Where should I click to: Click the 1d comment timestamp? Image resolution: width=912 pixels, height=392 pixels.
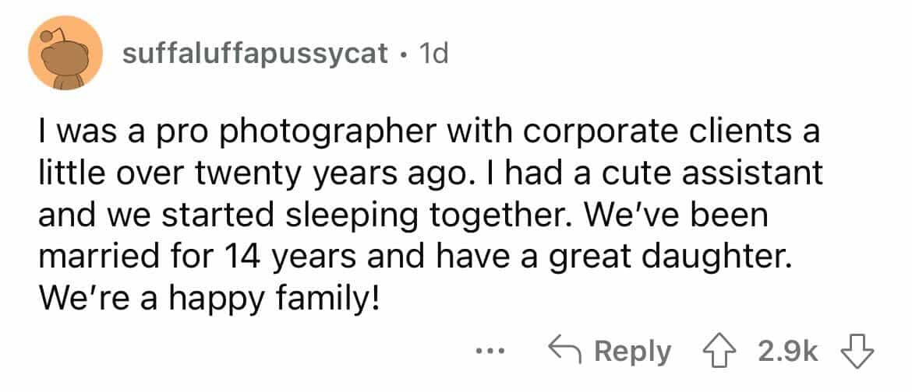(x=433, y=54)
